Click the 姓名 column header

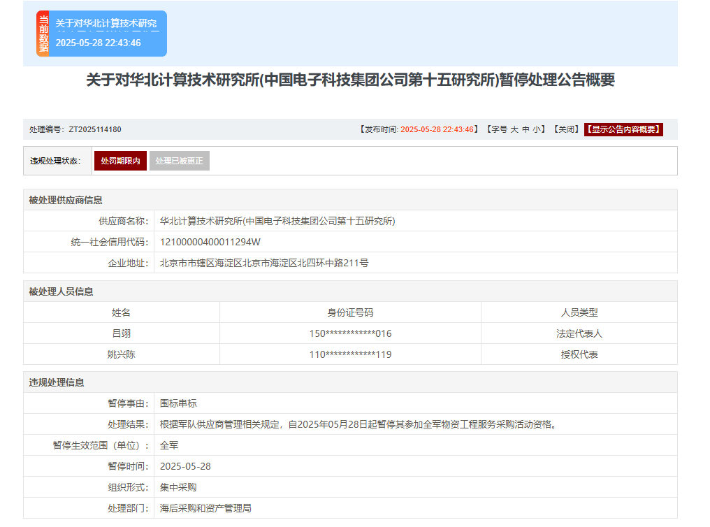point(122,312)
